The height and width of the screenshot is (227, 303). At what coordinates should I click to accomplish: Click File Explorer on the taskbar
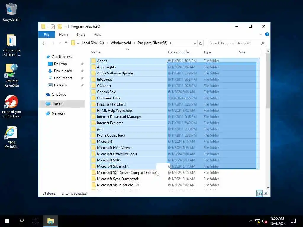coord(50,221)
